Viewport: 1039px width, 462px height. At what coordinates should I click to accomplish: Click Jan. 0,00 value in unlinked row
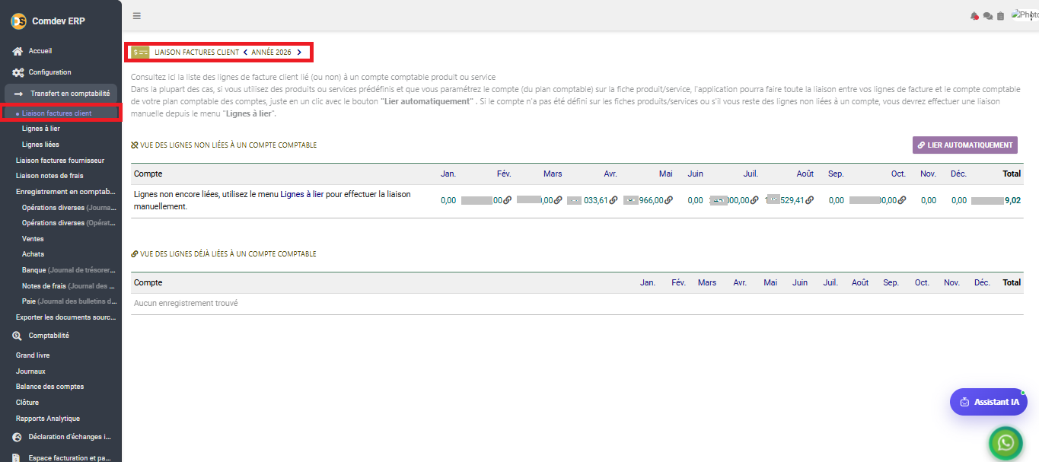coord(448,200)
